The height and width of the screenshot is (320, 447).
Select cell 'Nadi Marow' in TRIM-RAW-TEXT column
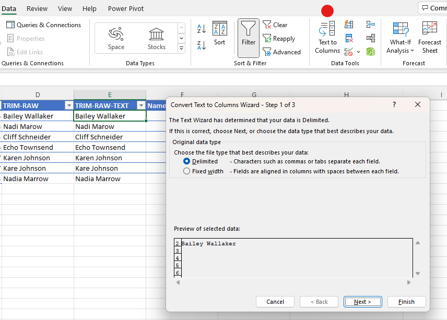[x=110, y=126]
